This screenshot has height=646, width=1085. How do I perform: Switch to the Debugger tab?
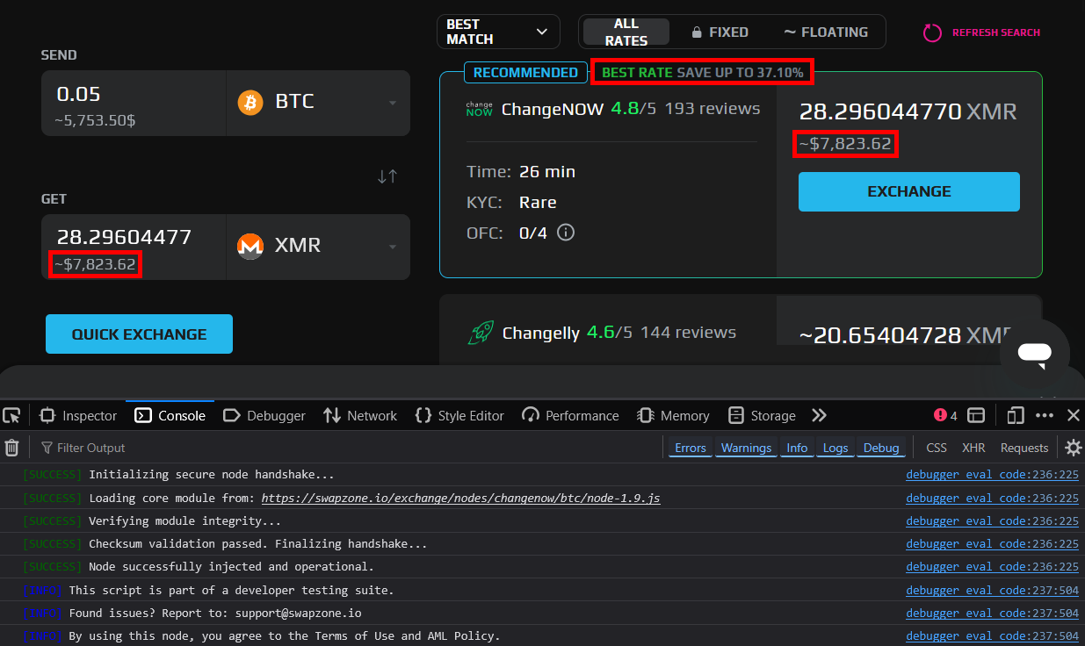tap(264, 415)
